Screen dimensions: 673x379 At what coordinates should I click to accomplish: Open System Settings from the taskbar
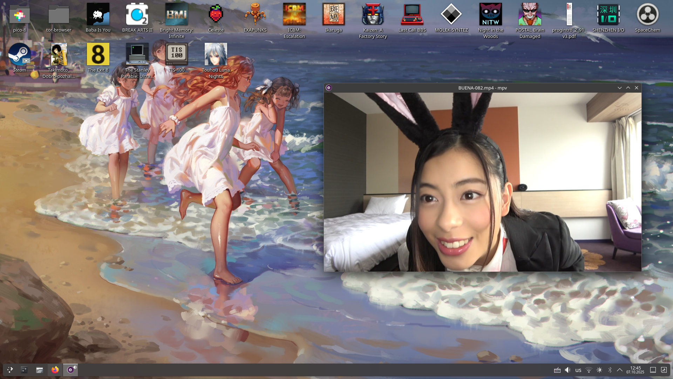click(24, 370)
